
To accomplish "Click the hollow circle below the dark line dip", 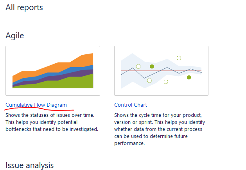I will click(x=149, y=81).
